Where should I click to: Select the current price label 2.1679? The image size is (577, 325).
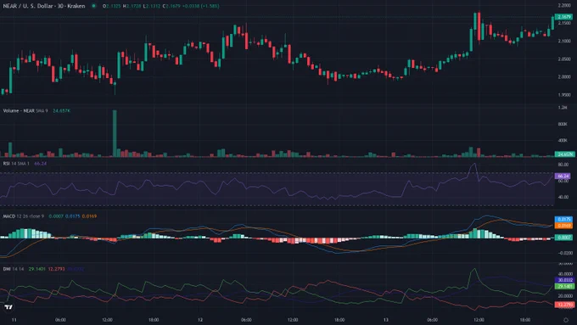[x=564, y=17]
